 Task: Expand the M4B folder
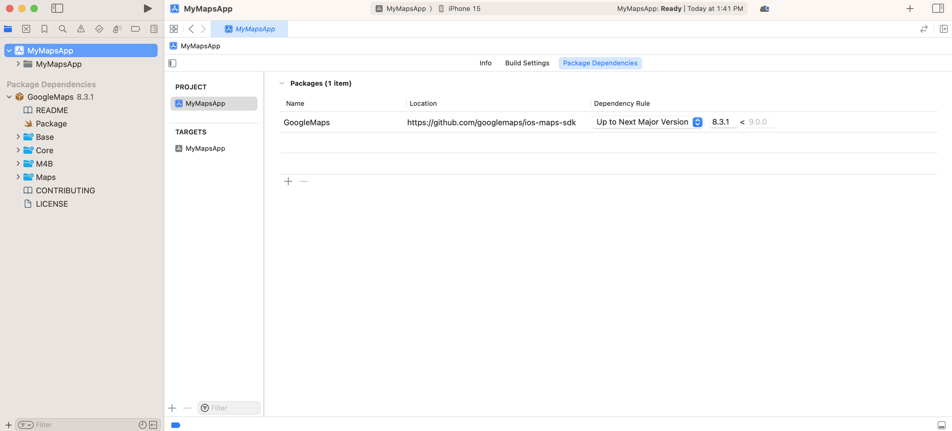pyautogui.click(x=18, y=164)
